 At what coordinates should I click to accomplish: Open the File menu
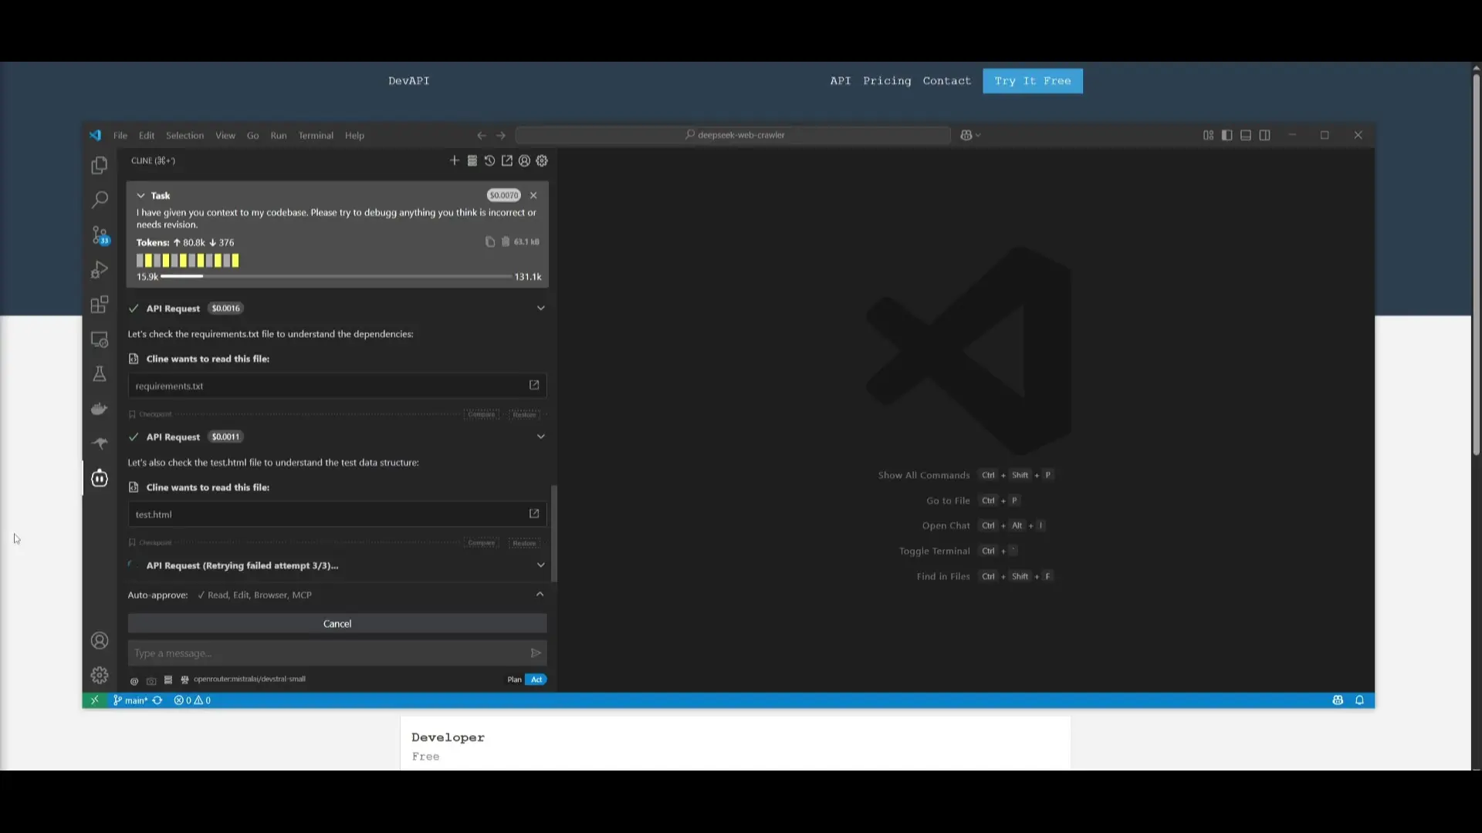pos(120,136)
